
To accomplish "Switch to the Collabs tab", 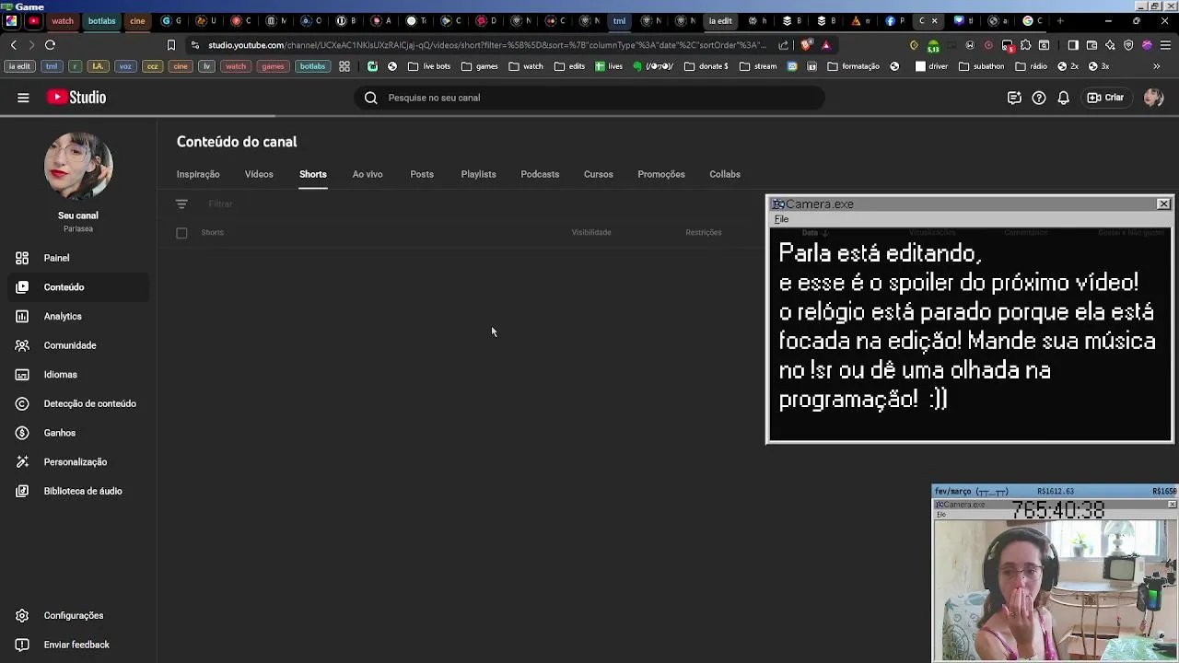I will click(x=725, y=174).
